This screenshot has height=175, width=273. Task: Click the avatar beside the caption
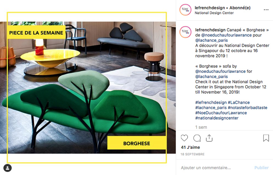[185, 32]
